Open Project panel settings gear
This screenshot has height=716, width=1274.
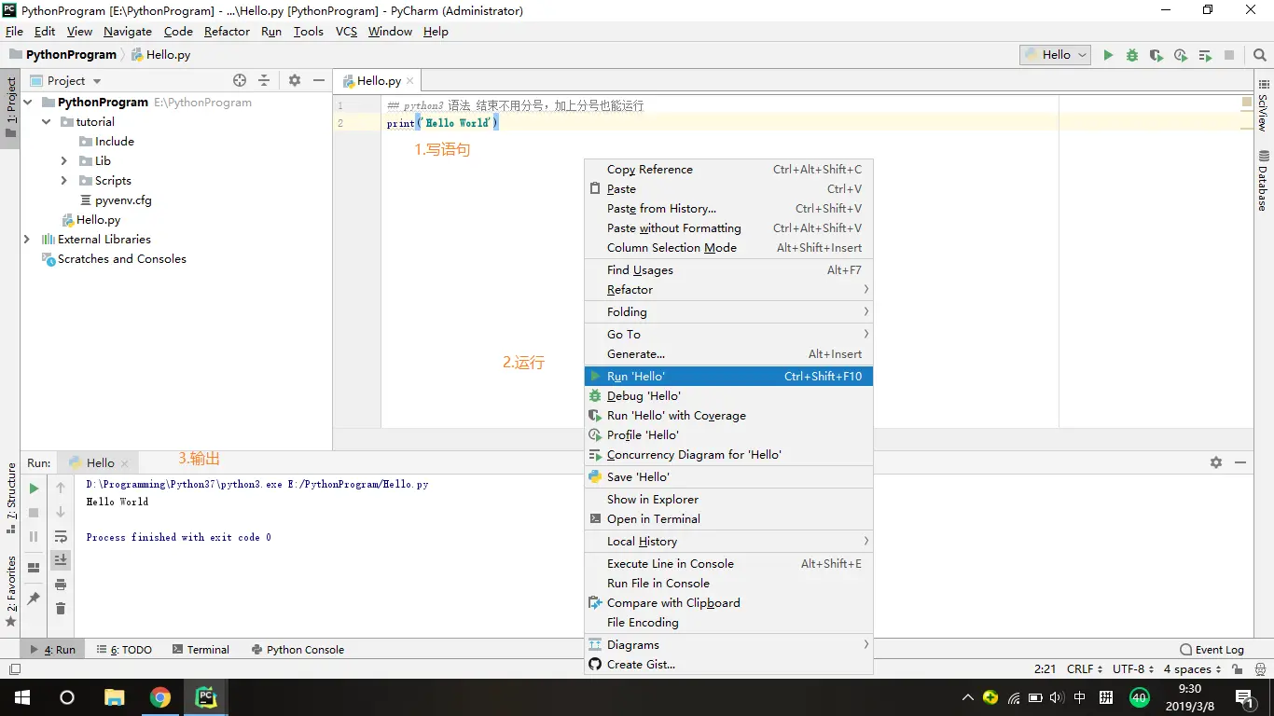pyautogui.click(x=295, y=80)
